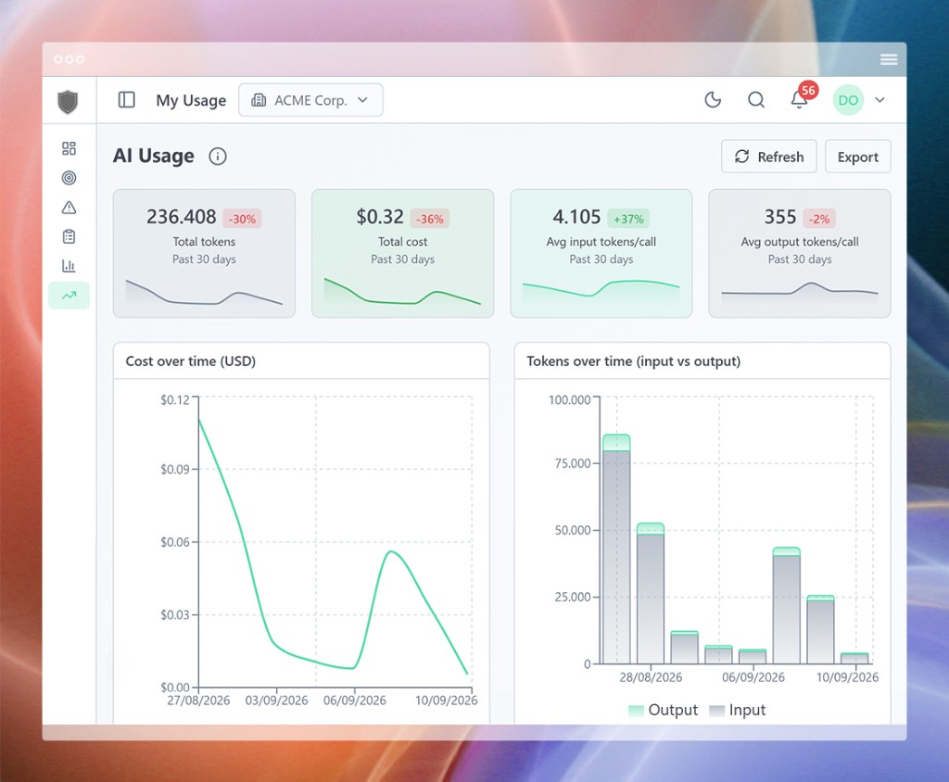Viewport: 949px width, 782px height.
Task: Click the DO user avatar
Action: pyautogui.click(x=848, y=100)
